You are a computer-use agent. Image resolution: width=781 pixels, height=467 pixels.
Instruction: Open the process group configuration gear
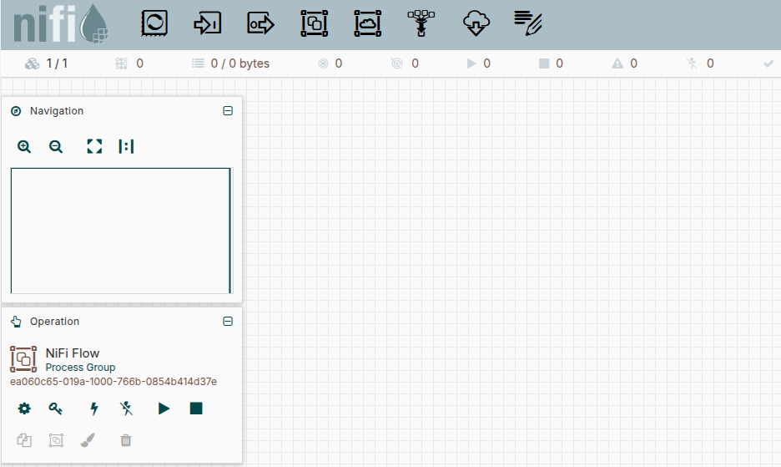(x=24, y=409)
